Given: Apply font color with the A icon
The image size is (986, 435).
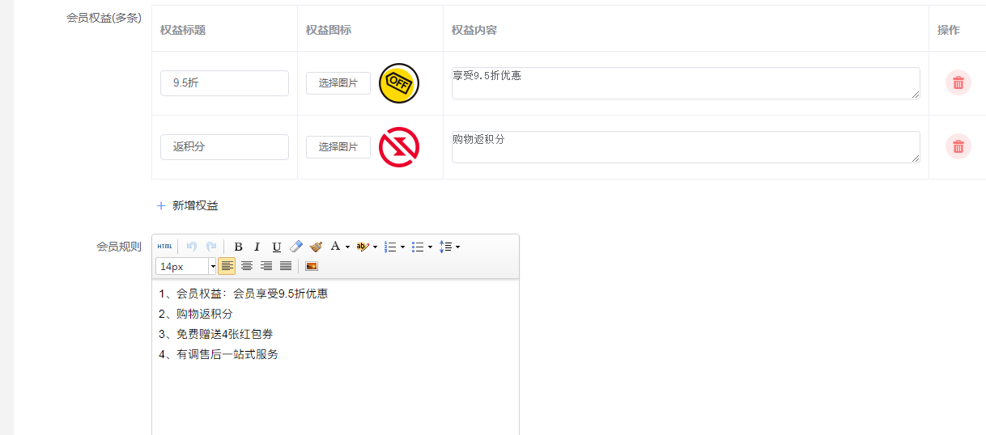Looking at the screenshot, I should coord(335,246).
